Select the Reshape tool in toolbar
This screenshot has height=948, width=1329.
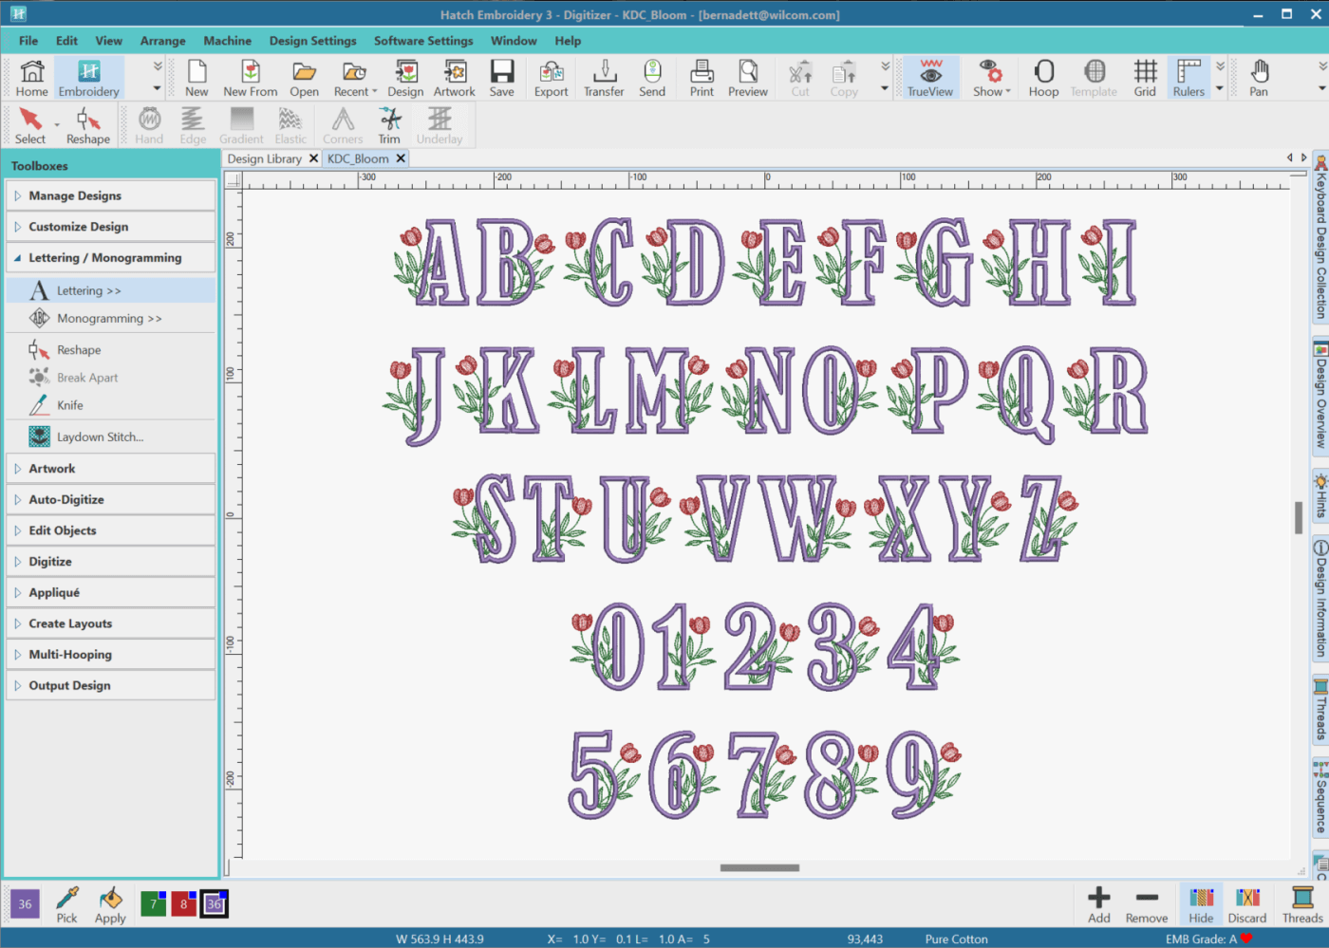coord(87,125)
